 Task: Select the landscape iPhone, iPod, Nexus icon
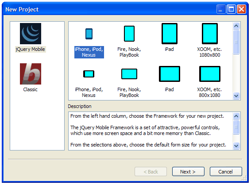tap(89, 74)
